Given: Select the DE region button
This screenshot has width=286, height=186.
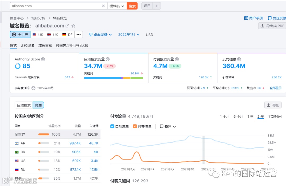Looking at the screenshot, I should tap(67, 35).
